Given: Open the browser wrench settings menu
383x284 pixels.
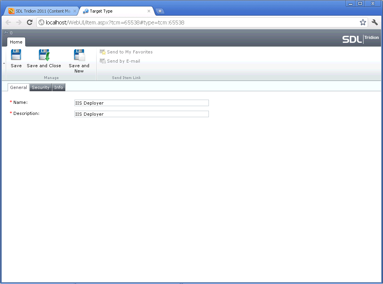Looking at the screenshot, I should pos(375,23).
